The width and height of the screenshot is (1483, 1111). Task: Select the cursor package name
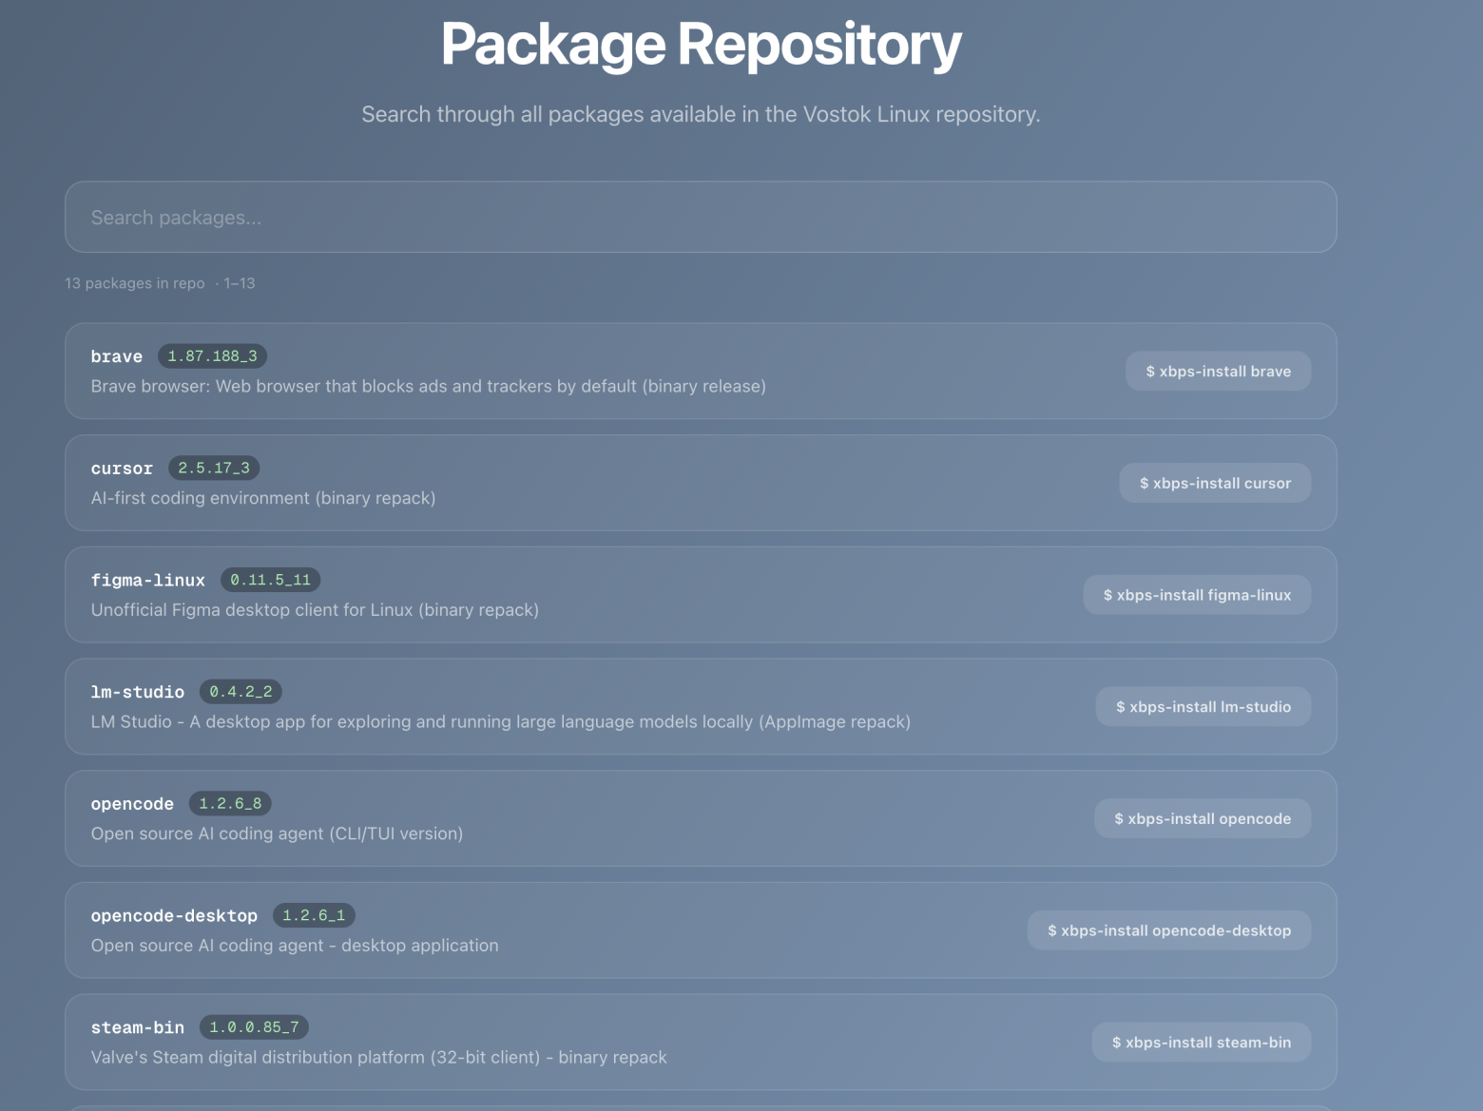tap(122, 469)
